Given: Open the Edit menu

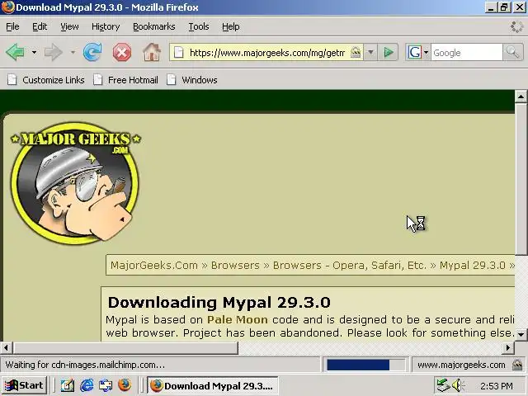Looking at the screenshot, I should pos(40,26).
